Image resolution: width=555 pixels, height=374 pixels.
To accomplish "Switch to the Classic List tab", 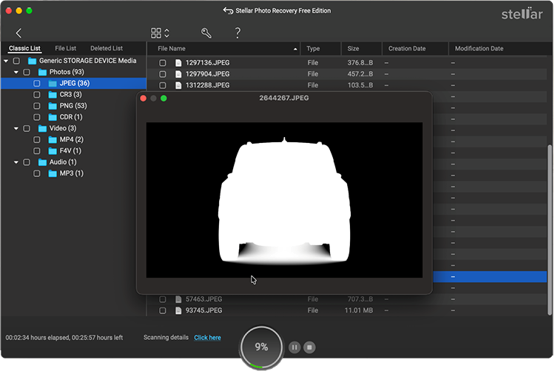I will point(24,48).
